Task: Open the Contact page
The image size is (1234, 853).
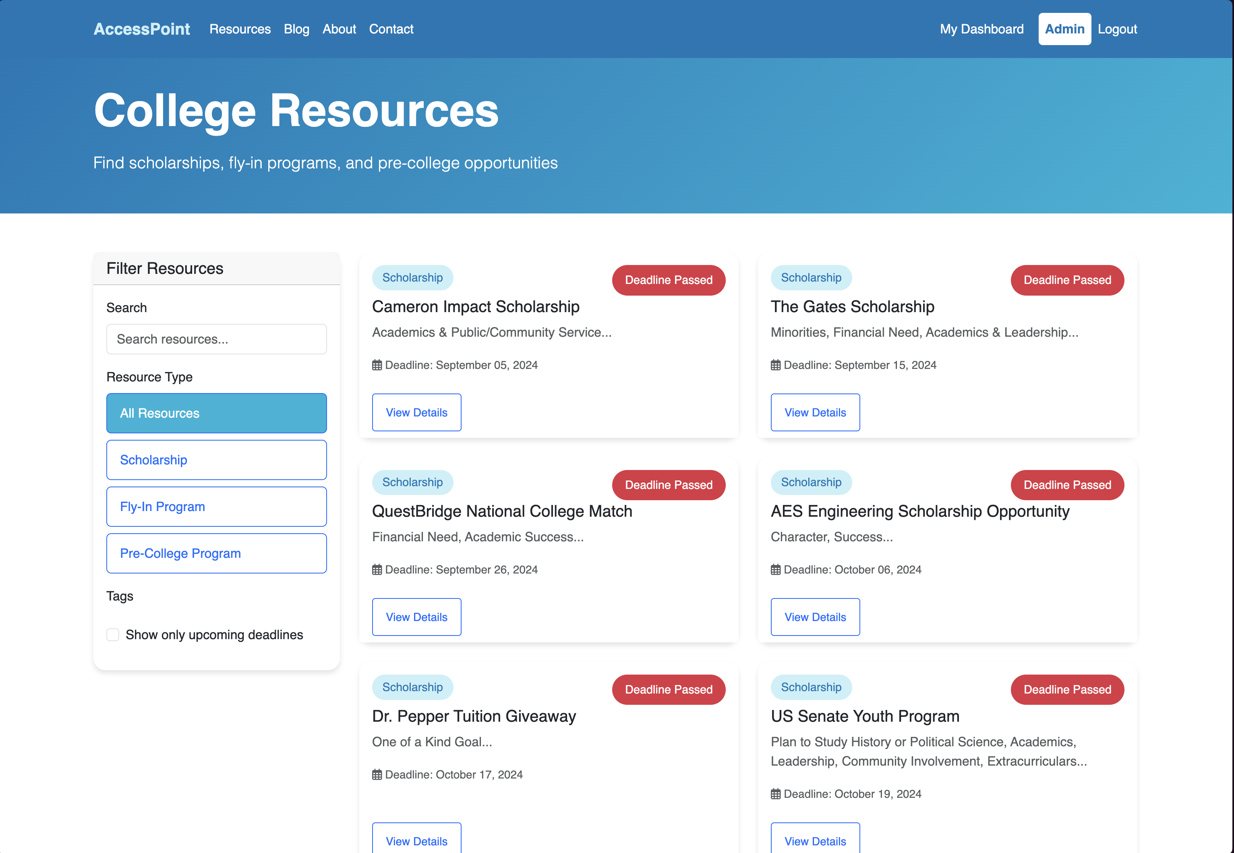Action: (391, 29)
